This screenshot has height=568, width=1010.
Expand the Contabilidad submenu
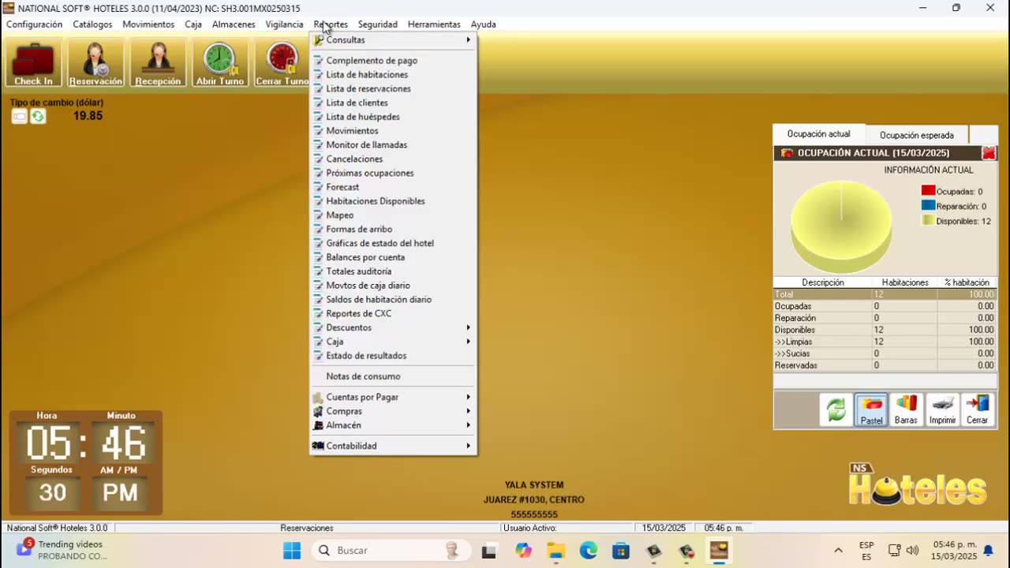point(392,446)
